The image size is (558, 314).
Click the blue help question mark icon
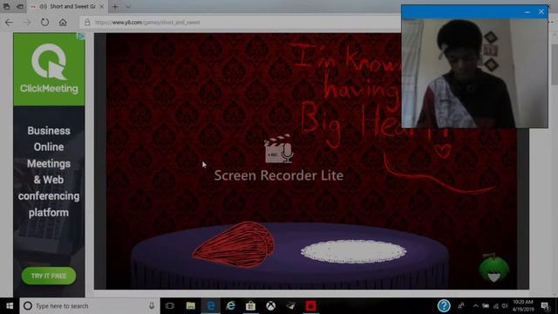tap(444, 306)
